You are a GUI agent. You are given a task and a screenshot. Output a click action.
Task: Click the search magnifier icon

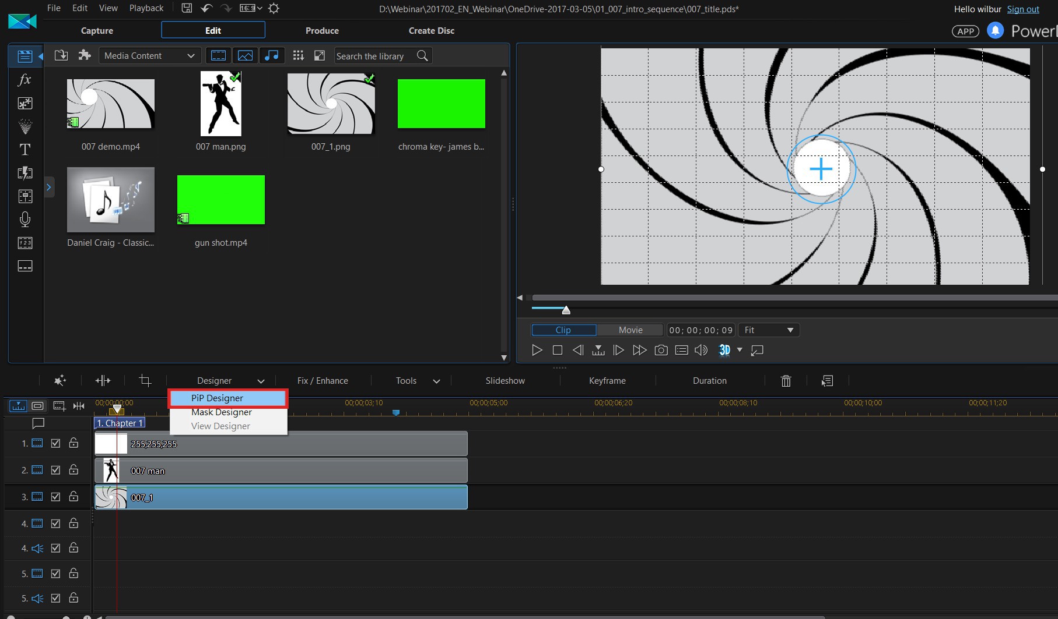[422, 56]
